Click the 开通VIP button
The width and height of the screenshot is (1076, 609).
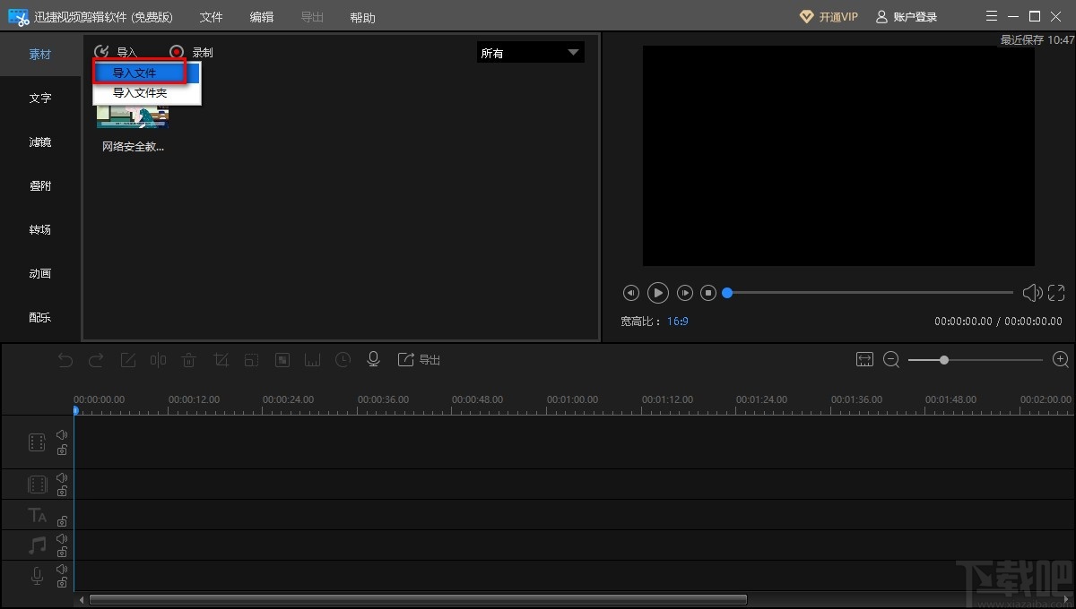pyautogui.click(x=829, y=17)
